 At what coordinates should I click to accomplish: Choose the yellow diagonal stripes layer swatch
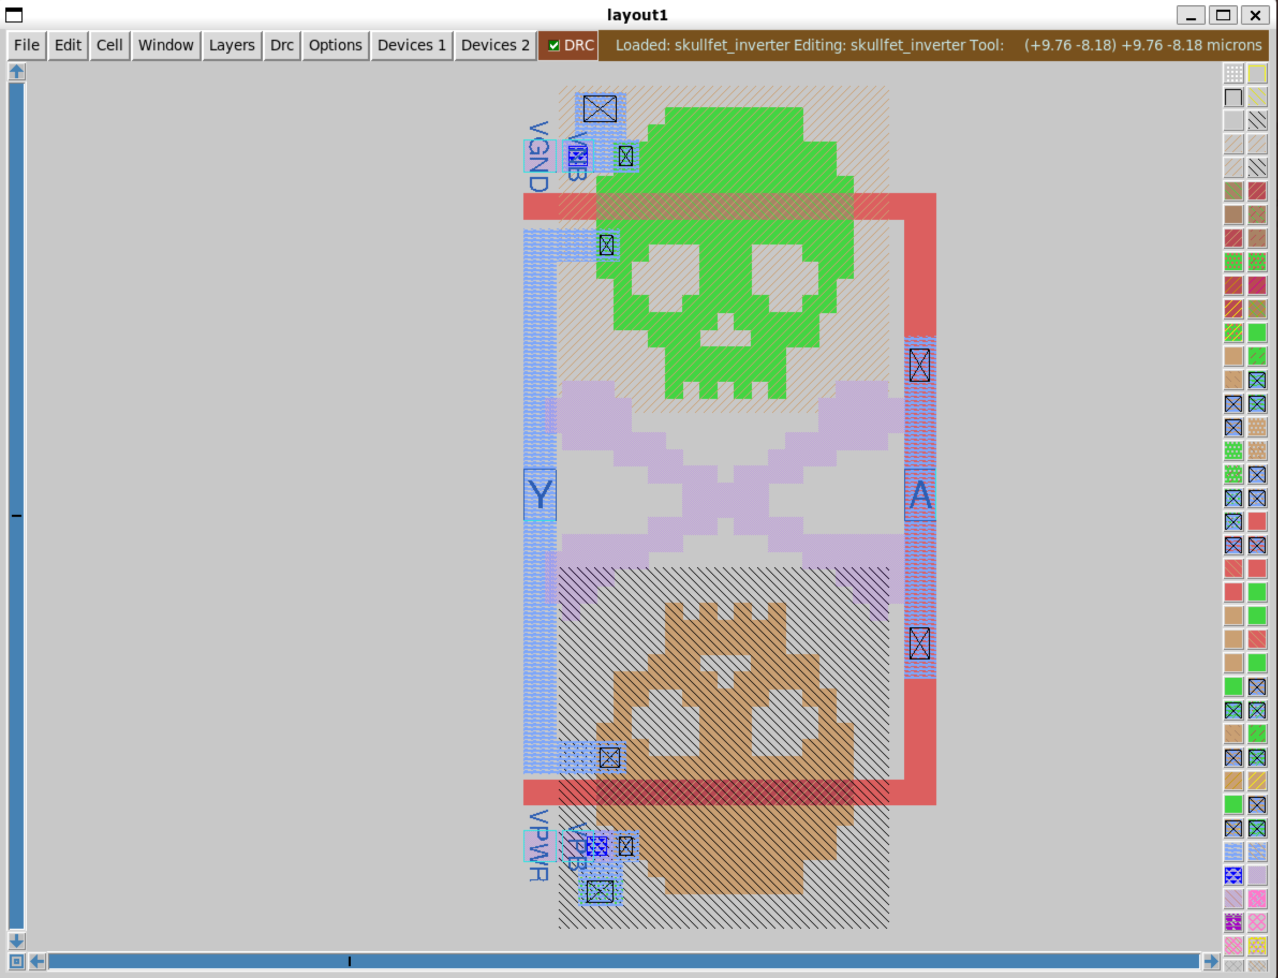click(x=1257, y=97)
